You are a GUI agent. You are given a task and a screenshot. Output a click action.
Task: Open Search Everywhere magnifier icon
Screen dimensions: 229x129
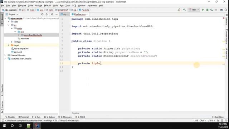226,10
